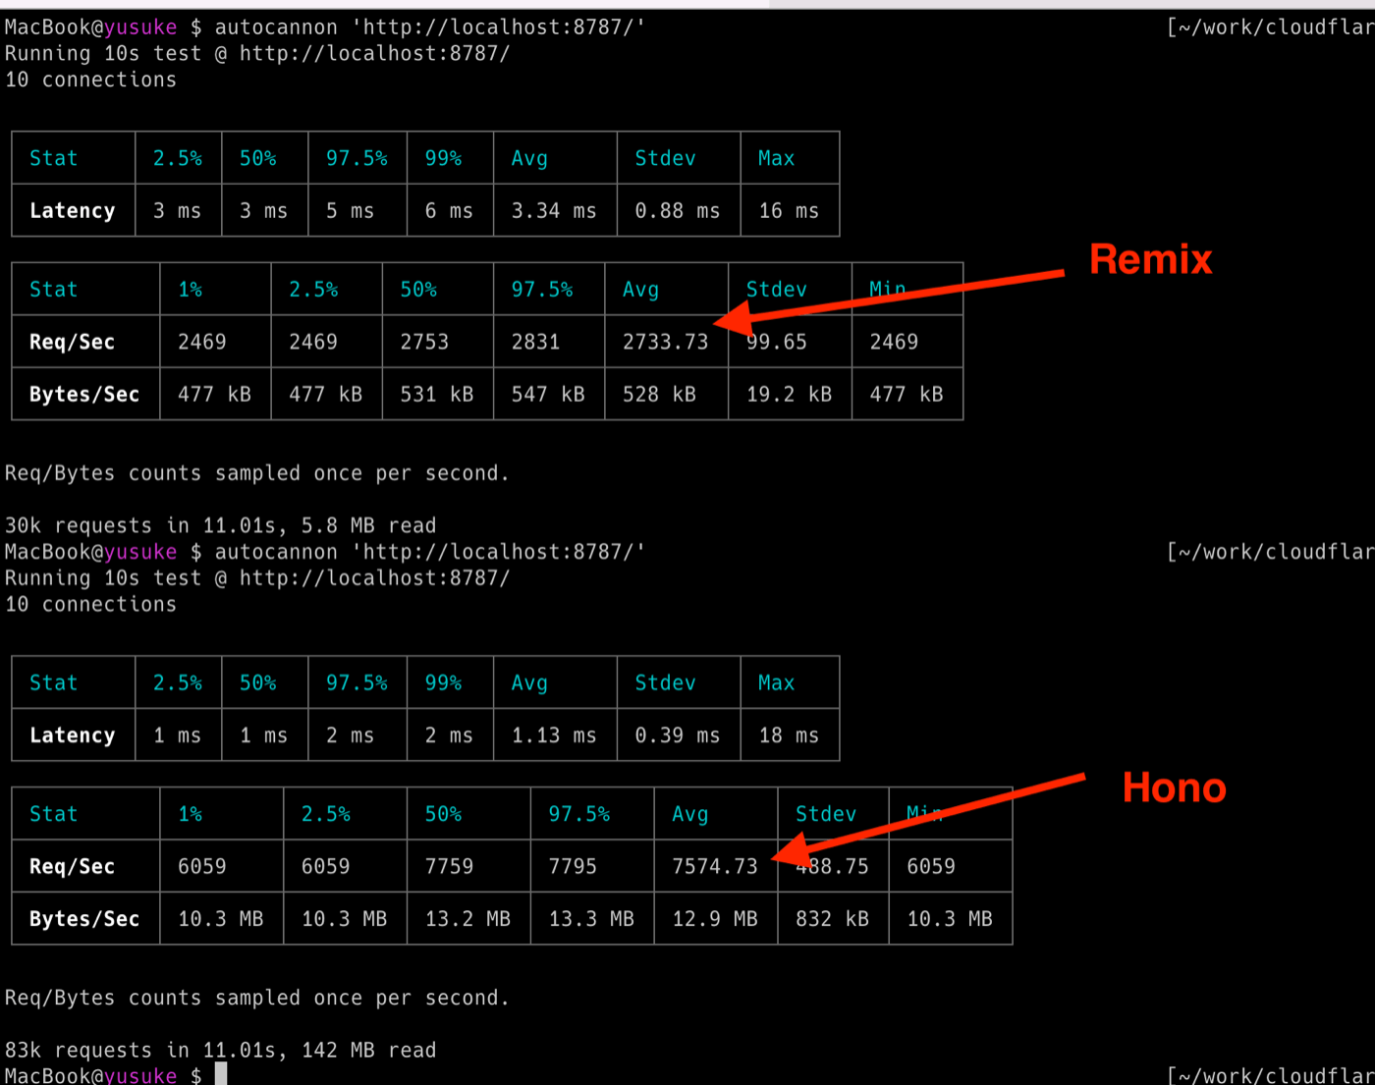1375x1085 pixels.
Task: Click the 12.9 MB average Bytes/Sec value
Action: (x=715, y=918)
